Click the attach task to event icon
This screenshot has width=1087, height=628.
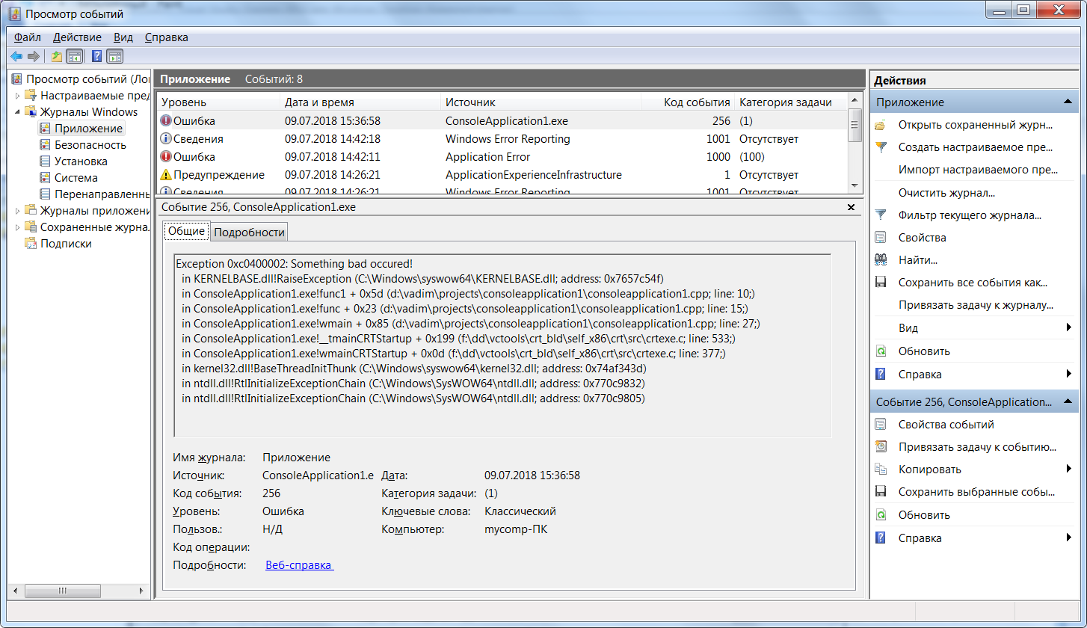[881, 447]
